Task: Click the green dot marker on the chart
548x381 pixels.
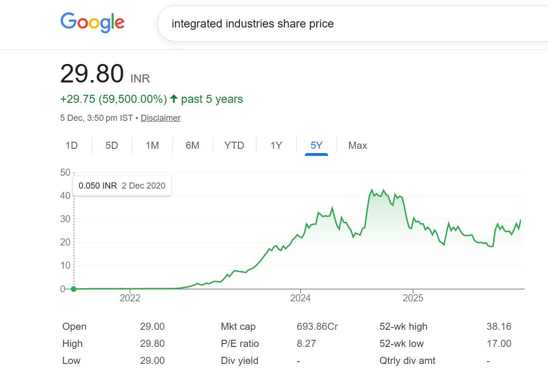Action: [x=74, y=288]
